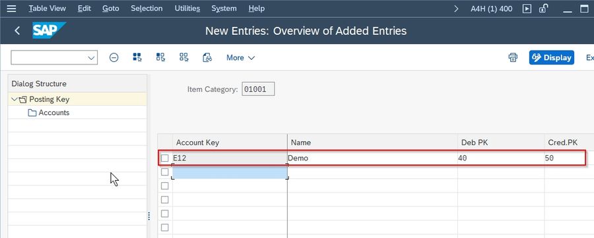Click the Account Key column header
Screen dimensions: 594x238
coord(230,143)
